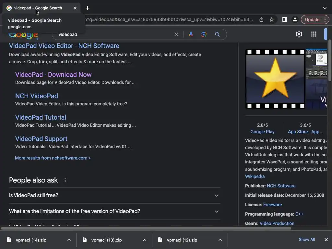Viewport: 332px width, 249px height.
Task: Close the downloads bar
Action: click(x=326, y=240)
